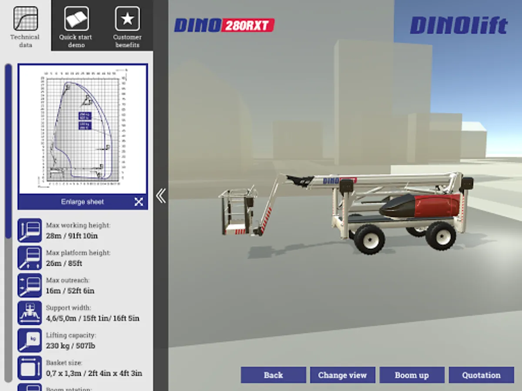Click the Boom rotation icon

click(30, 387)
